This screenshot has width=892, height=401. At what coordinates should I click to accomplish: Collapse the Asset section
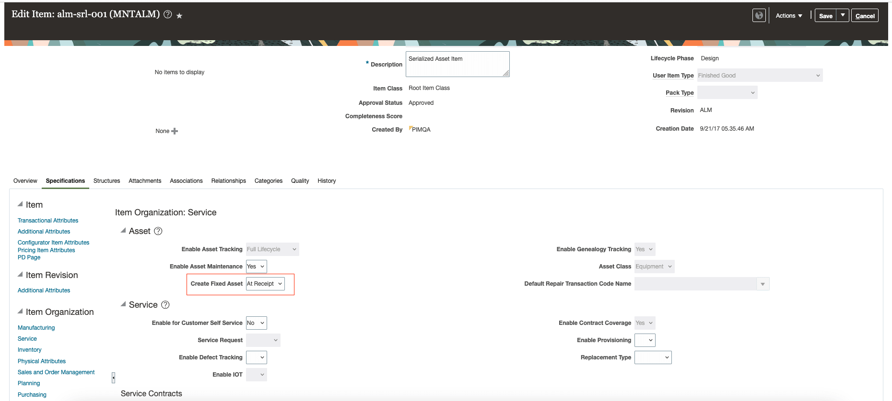[123, 230]
